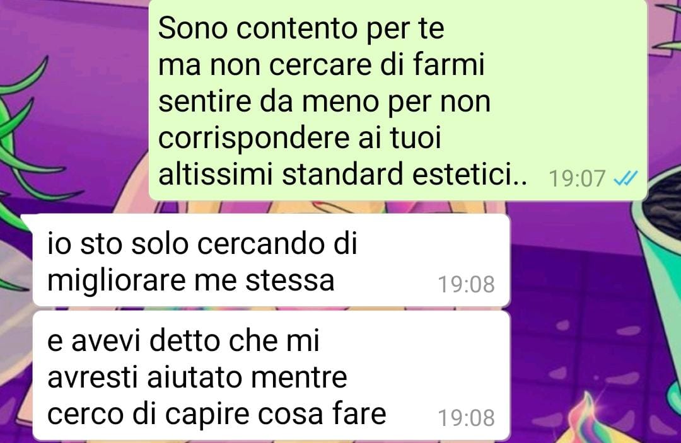Image resolution: width=681 pixels, height=443 pixels.
Task: Click the word "migliorare" in received message
Action: click(x=117, y=280)
